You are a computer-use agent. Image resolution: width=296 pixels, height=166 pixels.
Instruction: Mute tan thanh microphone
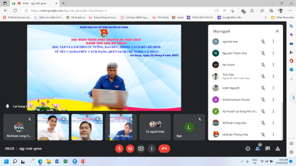click(x=263, y=65)
